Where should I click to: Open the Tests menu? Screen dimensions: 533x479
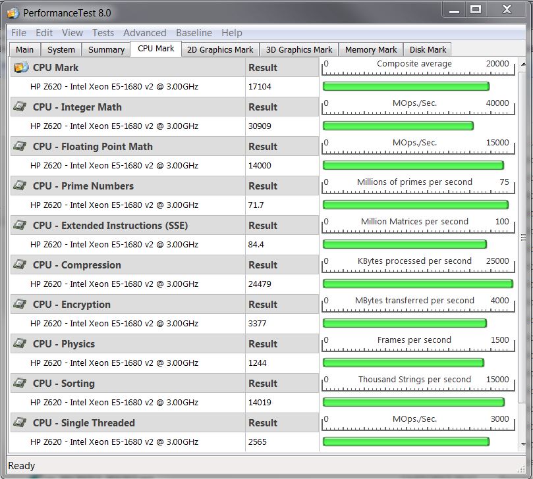(x=103, y=33)
